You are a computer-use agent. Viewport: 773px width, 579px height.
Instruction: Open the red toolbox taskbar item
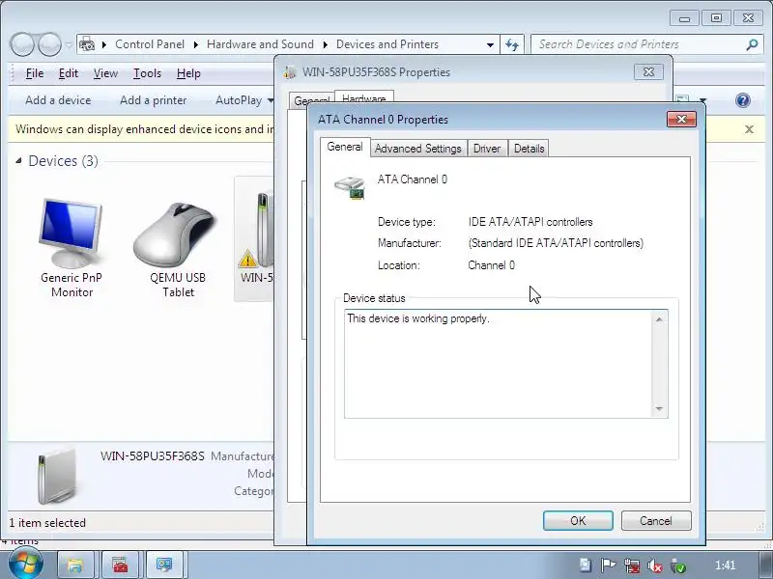120,565
